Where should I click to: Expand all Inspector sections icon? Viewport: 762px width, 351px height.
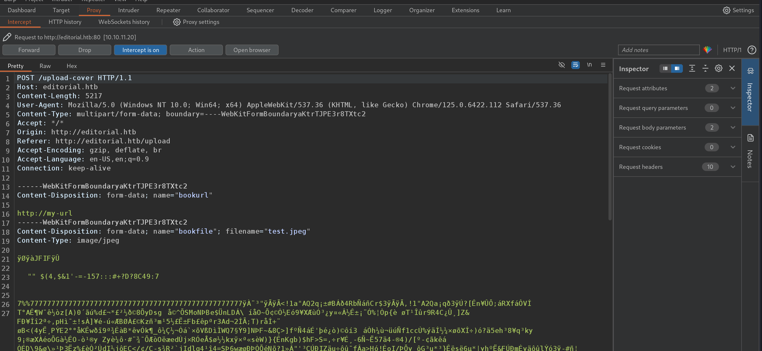tap(692, 69)
